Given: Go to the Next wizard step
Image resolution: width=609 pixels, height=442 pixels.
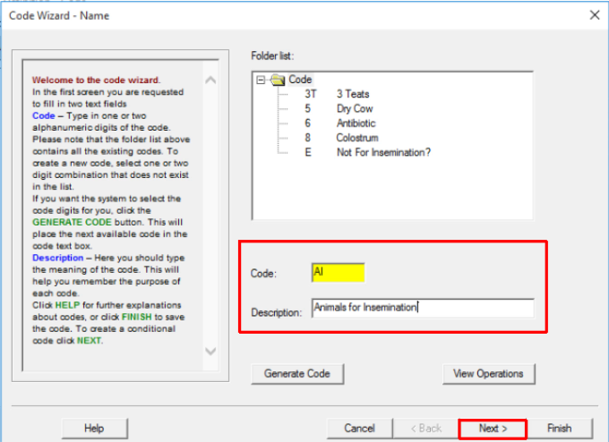Looking at the screenshot, I should [492, 429].
